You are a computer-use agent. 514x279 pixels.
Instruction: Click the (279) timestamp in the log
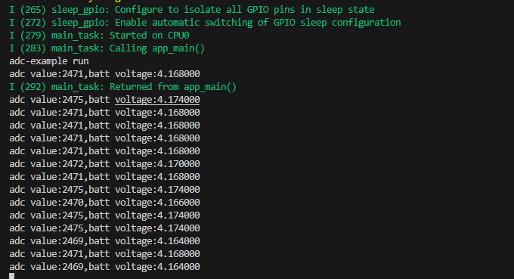tap(33, 36)
